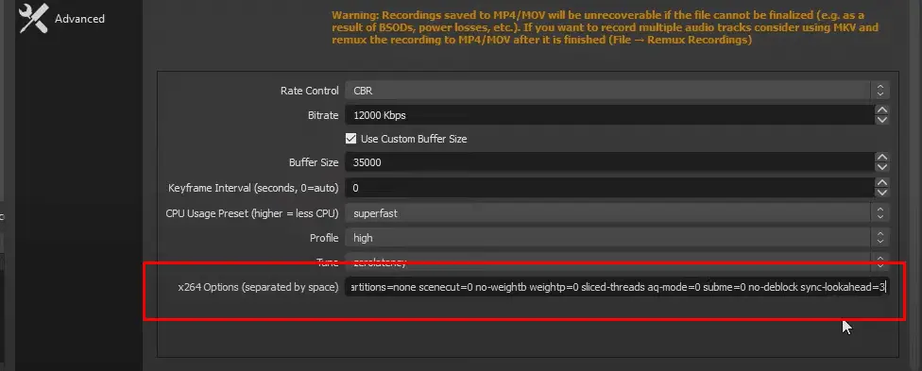This screenshot has width=922, height=371.
Task: Click the x264 Options (separated by space) label
Action: 258,287
